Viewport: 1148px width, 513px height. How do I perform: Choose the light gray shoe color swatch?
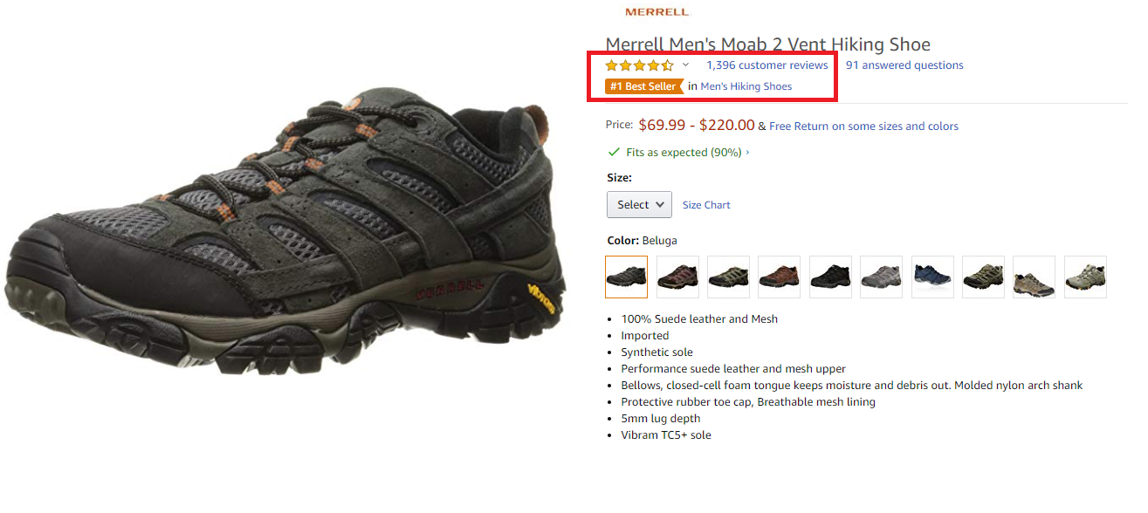click(x=882, y=277)
